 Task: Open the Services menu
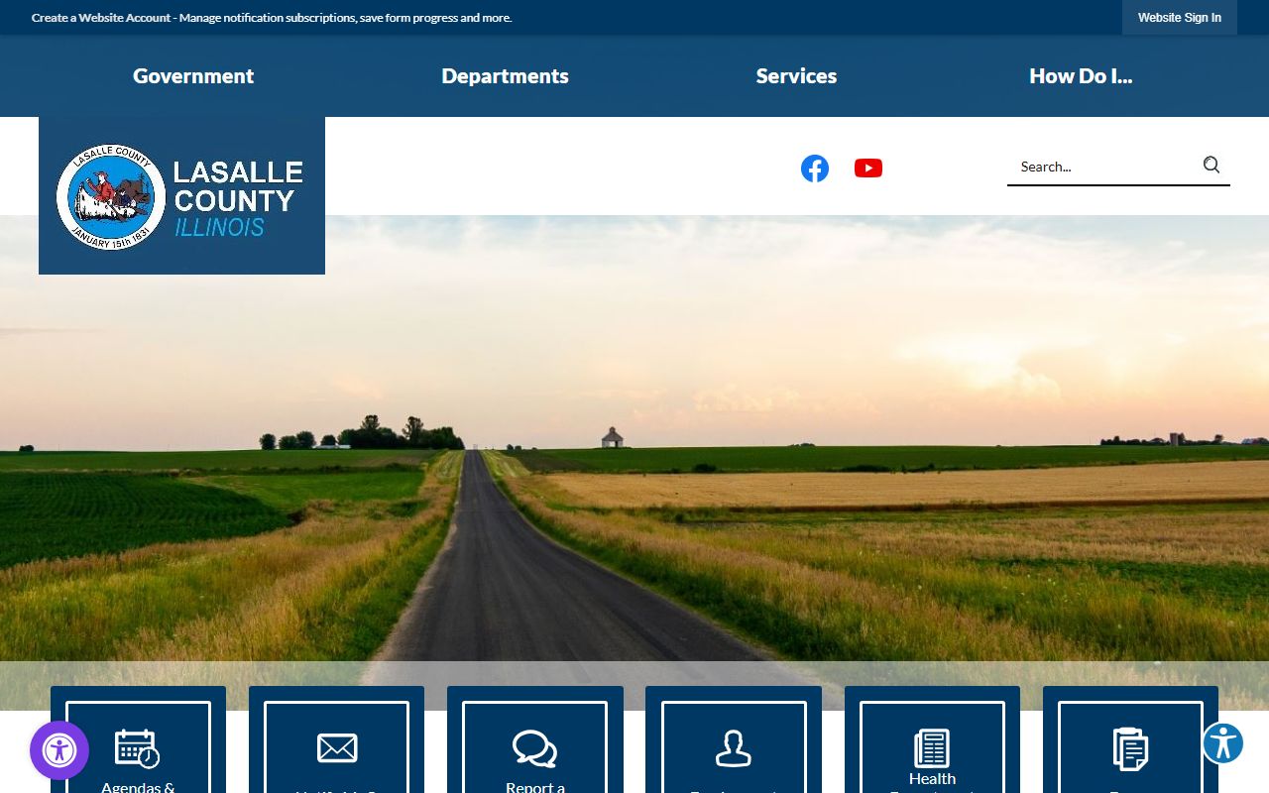click(x=796, y=76)
